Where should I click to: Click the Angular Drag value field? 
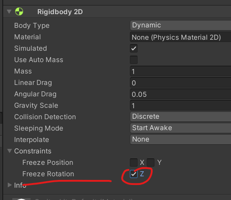180,94
